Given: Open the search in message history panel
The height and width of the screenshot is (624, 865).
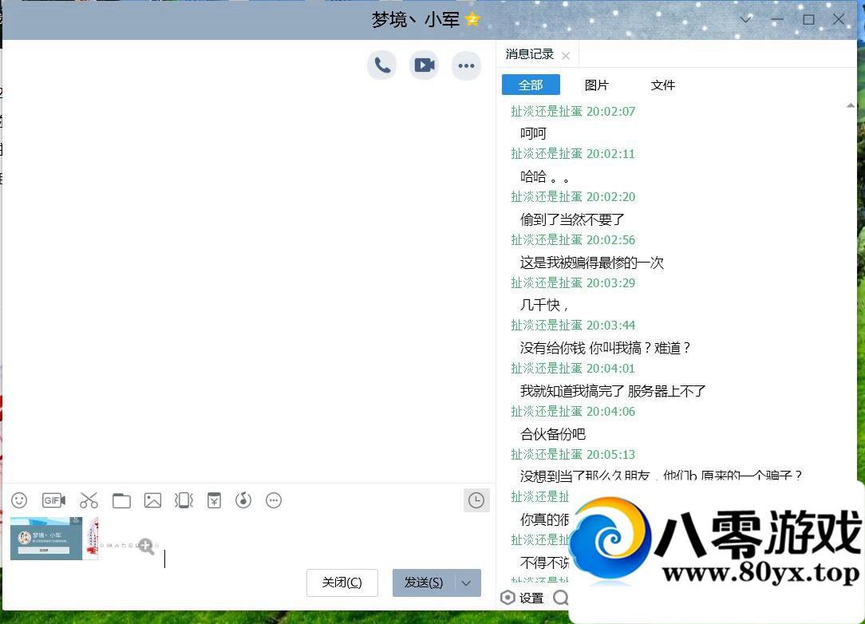Looking at the screenshot, I should coord(561,598).
